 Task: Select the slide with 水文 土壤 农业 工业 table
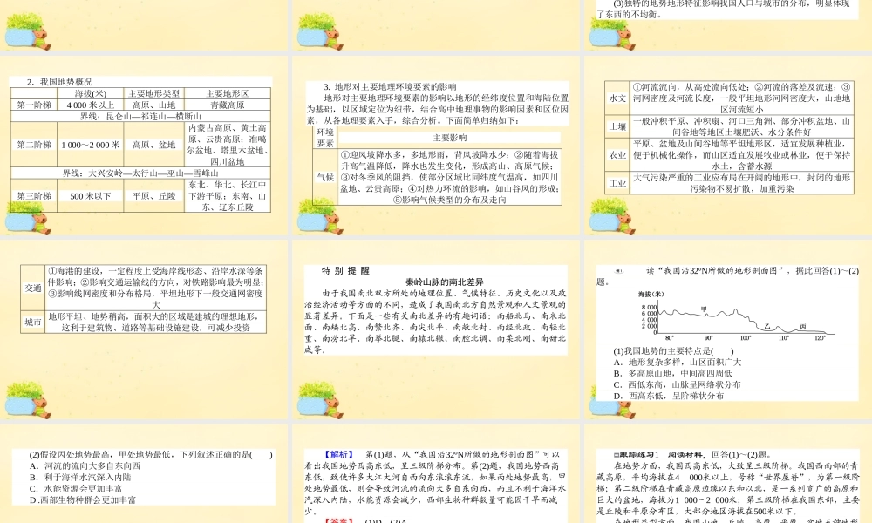click(x=728, y=145)
